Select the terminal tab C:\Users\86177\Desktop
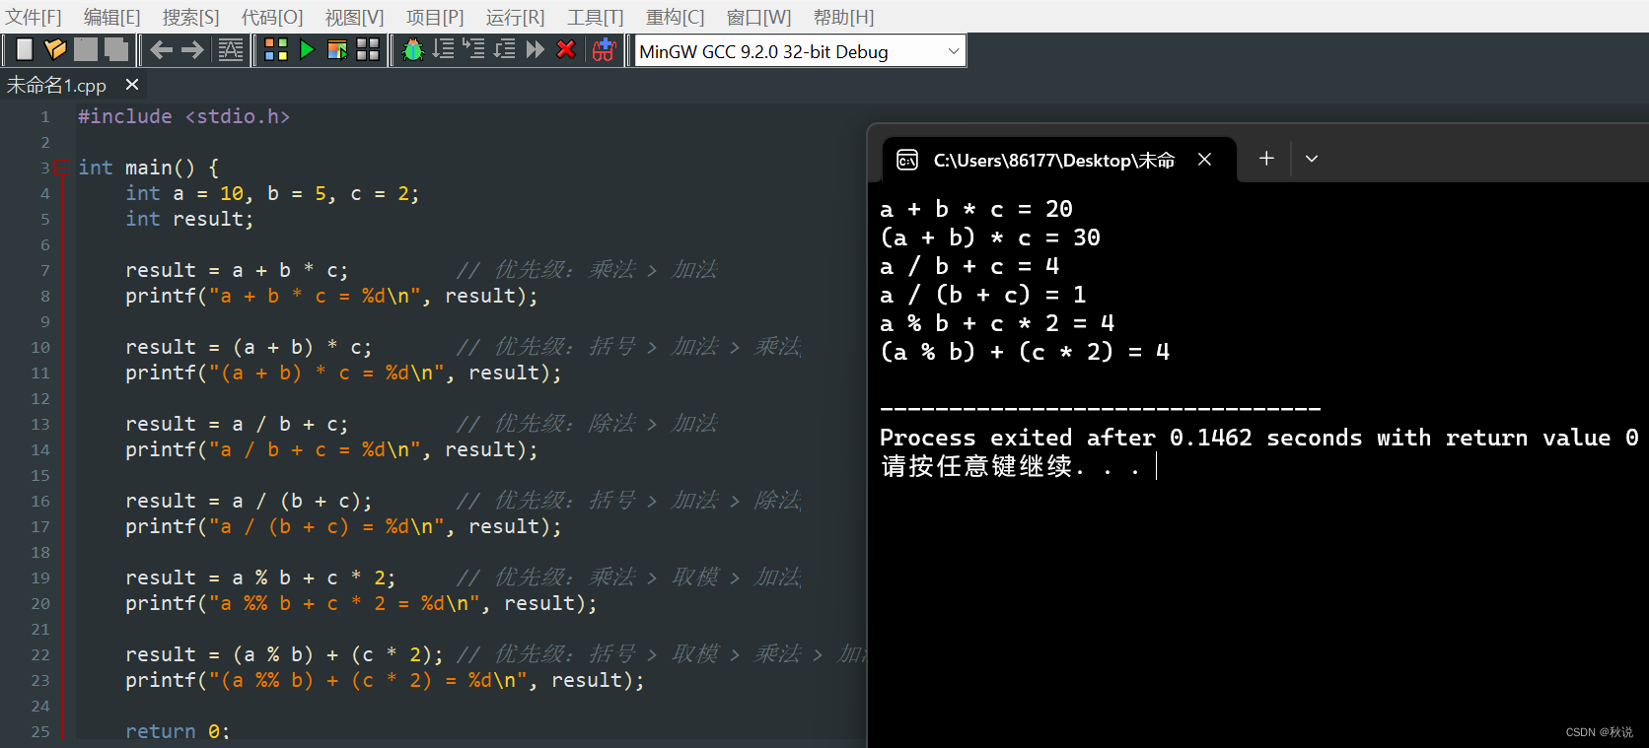Screen dimensions: 1649x748 1054,160
